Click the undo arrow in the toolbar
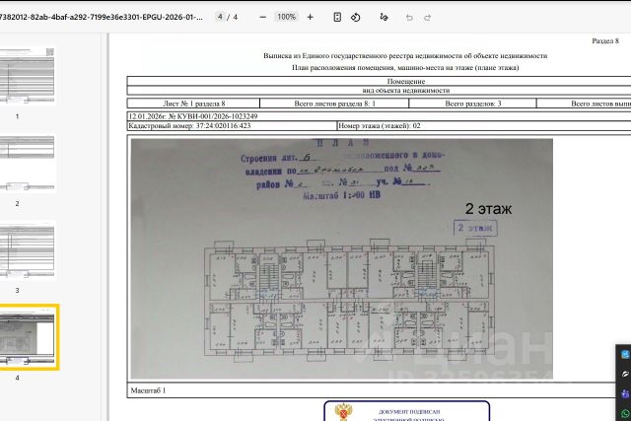This screenshot has width=631, height=421. pos(409,18)
